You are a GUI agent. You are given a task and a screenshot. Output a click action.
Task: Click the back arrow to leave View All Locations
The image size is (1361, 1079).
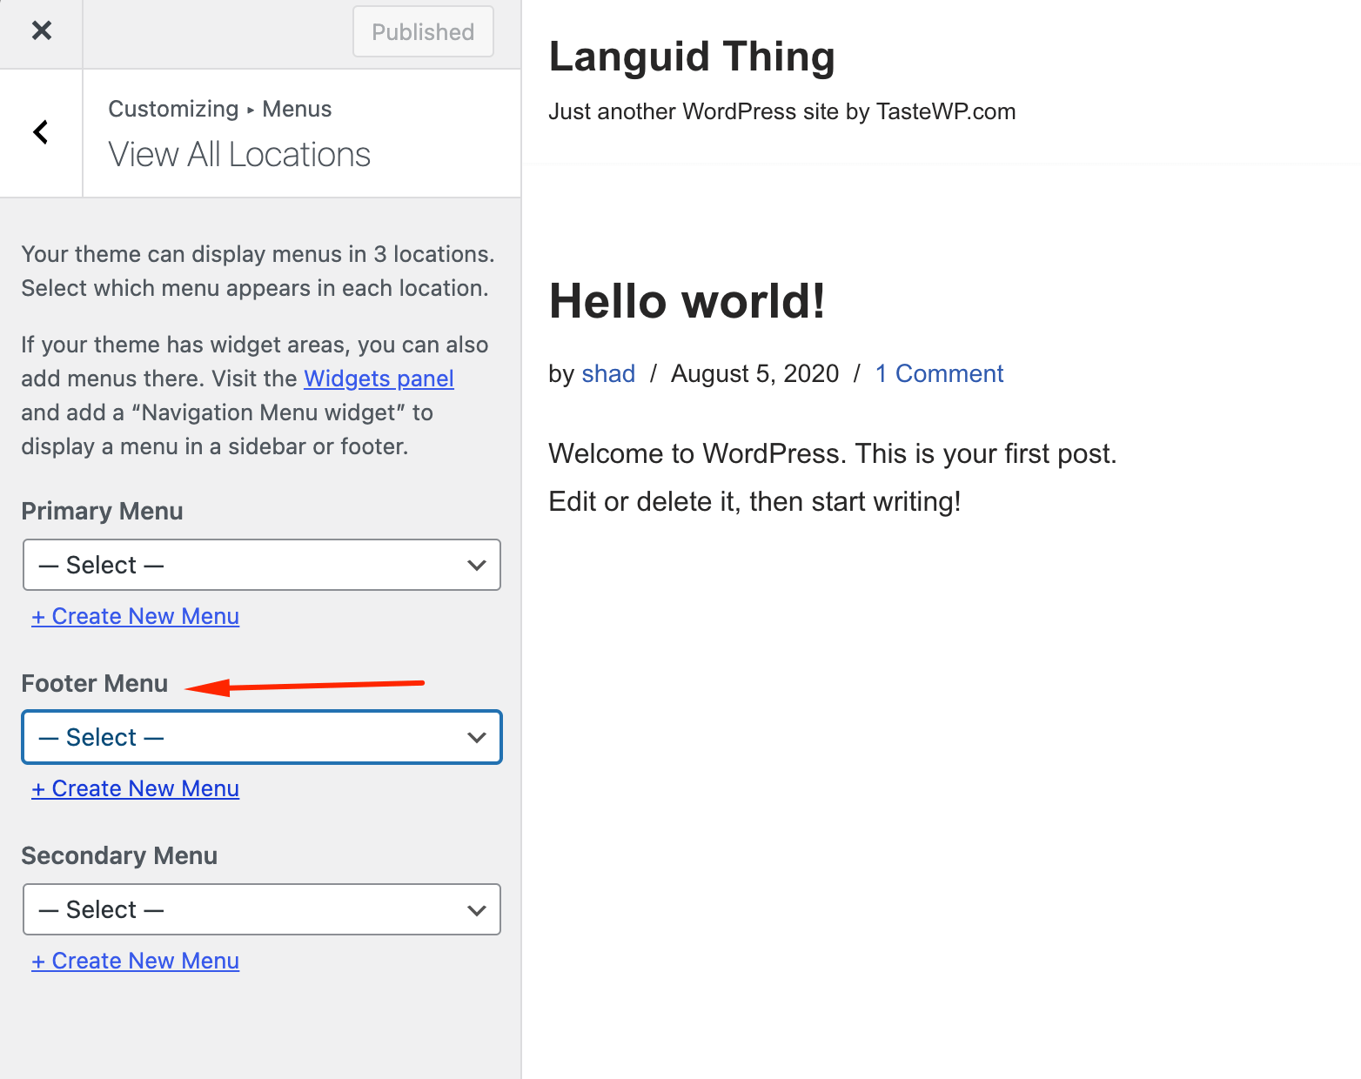pos(40,131)
